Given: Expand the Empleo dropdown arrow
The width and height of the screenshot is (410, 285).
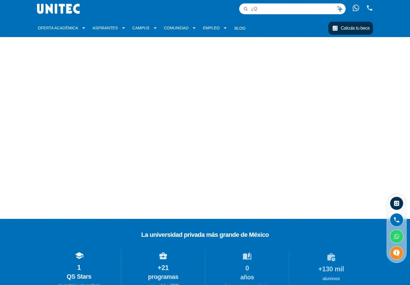Looking at the screenshot, I should pyautogui.click(x=225, y=28).
